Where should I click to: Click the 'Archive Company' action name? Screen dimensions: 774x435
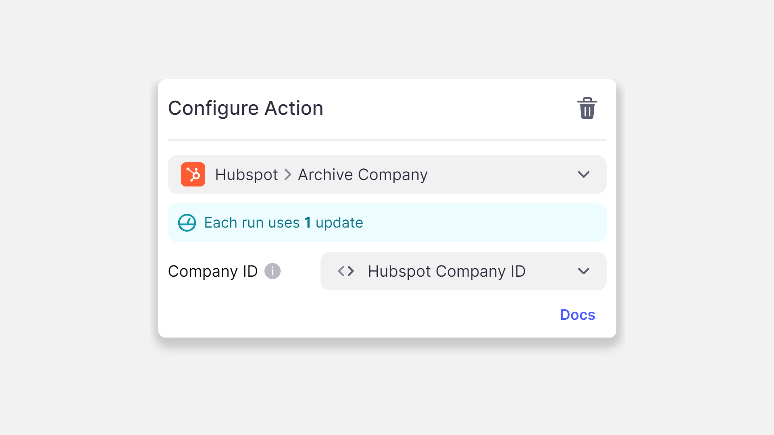[x=362, y=174]
